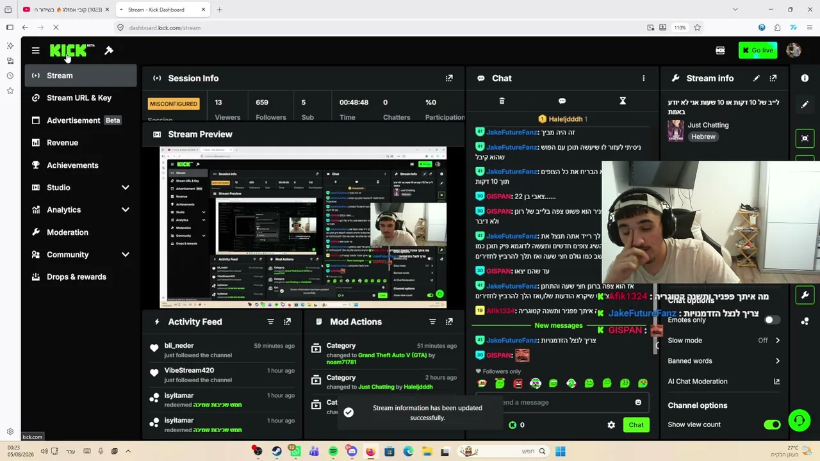Pop out the Stream info panel
This screenshot has width=820, height=461.
[773, 78]
